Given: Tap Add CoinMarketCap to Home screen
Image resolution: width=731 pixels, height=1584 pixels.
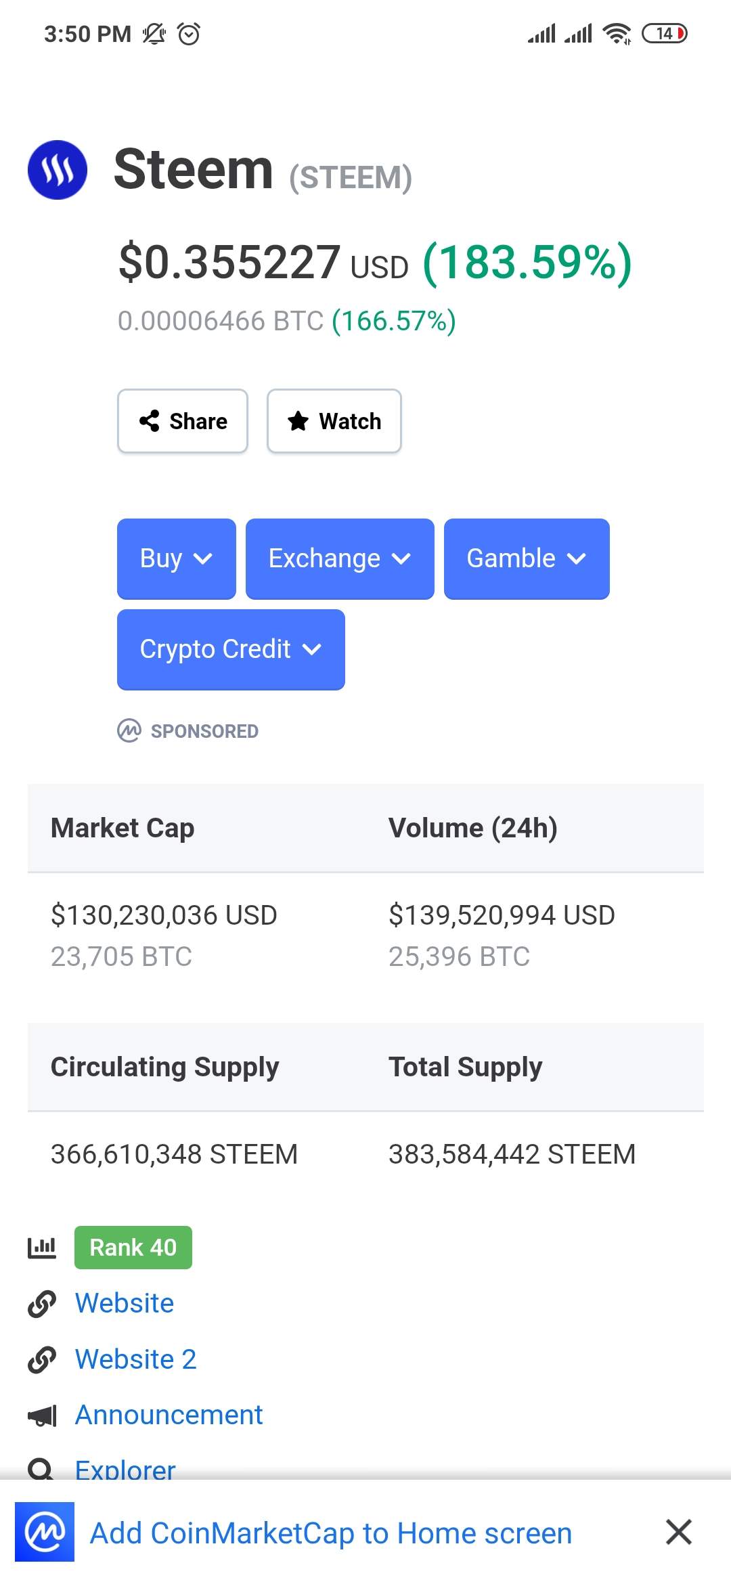Looking at the screenshot, I should point(331,1533).
